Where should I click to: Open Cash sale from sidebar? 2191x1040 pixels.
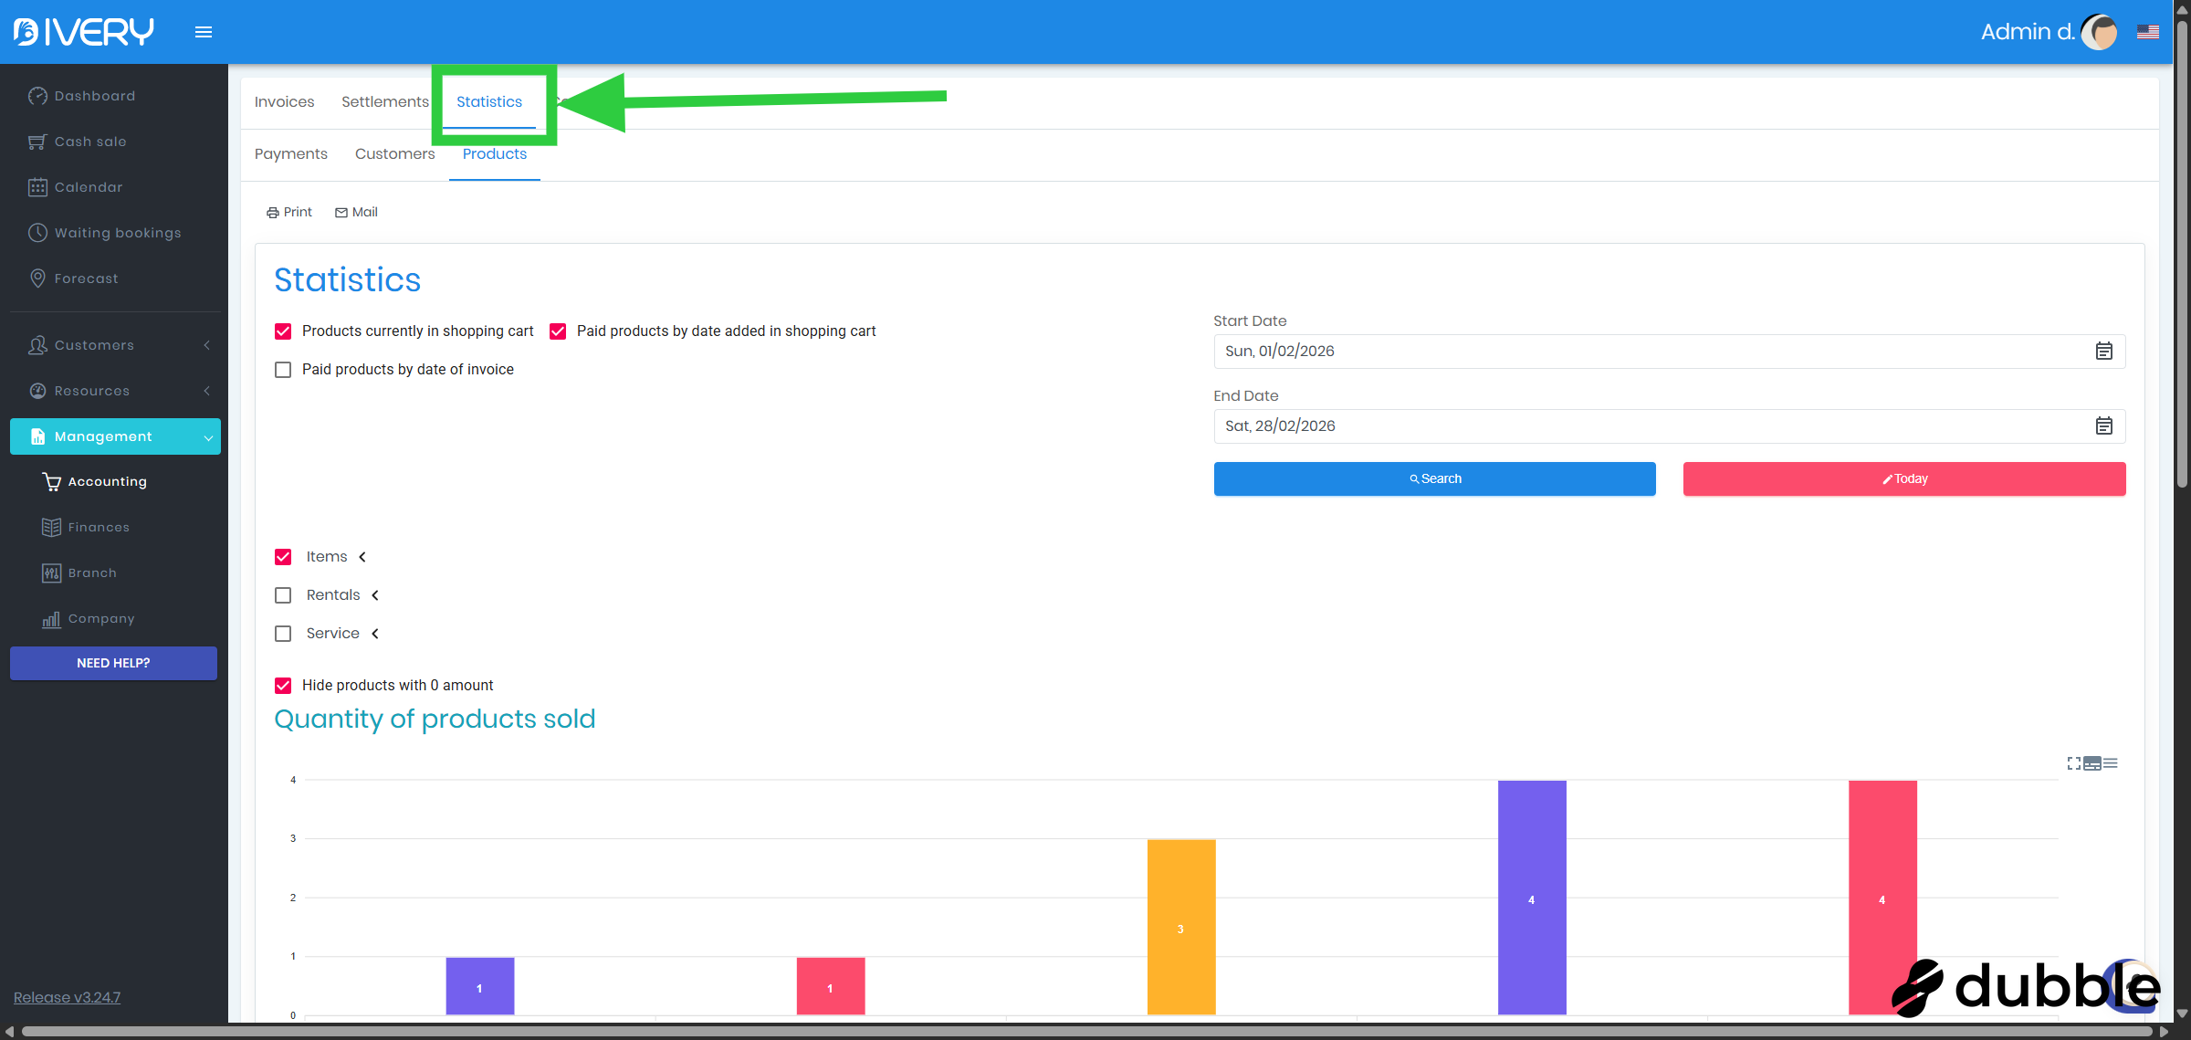click(x=89, y=142)
